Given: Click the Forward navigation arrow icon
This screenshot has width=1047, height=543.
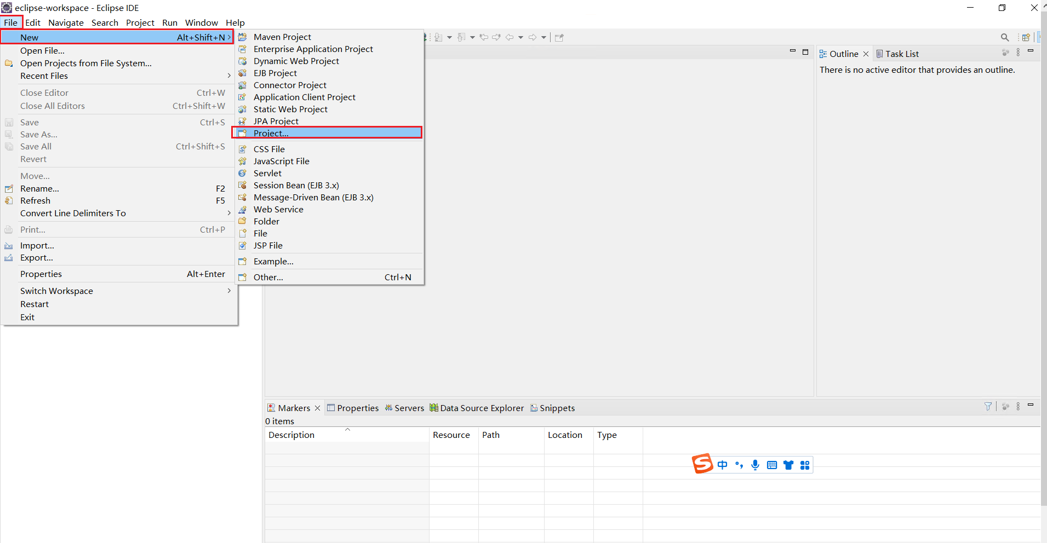Looking at the screenshot, I should 533,37.
